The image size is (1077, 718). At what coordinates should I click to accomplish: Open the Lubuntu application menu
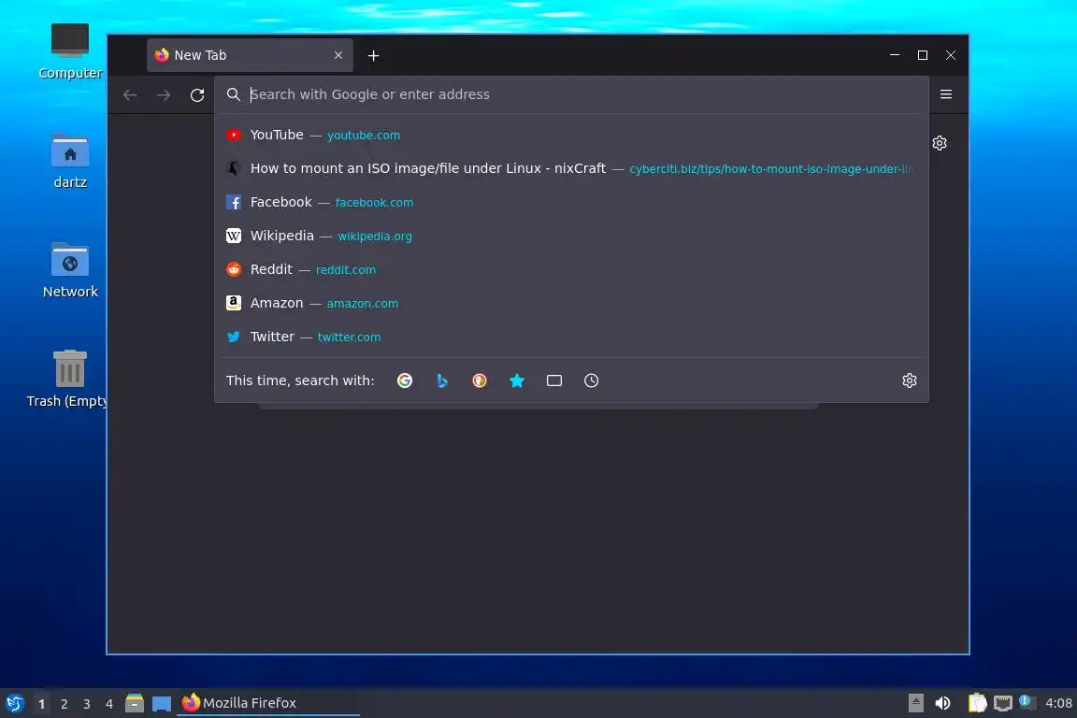(14, 703)
